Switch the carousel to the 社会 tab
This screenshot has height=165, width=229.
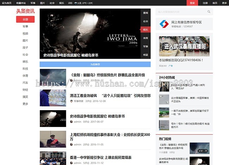point(146,21)
